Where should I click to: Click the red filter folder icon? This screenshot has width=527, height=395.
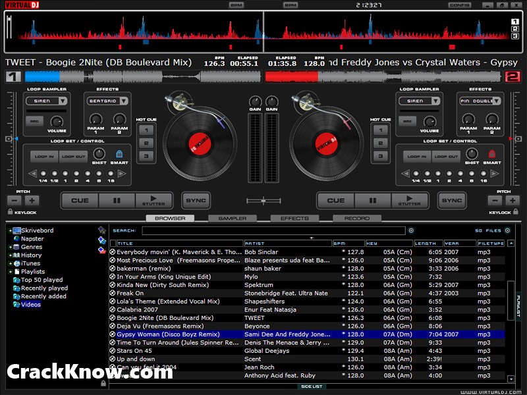point(102,250)
